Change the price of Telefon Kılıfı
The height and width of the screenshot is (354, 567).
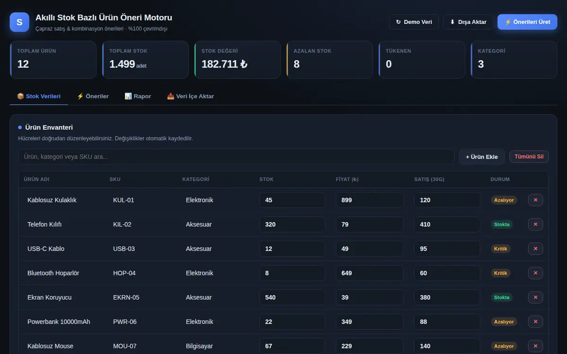pos(369,224)
